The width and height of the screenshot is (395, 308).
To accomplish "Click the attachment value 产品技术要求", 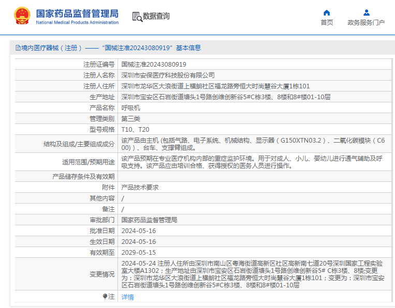I will [x=140, y=188].
